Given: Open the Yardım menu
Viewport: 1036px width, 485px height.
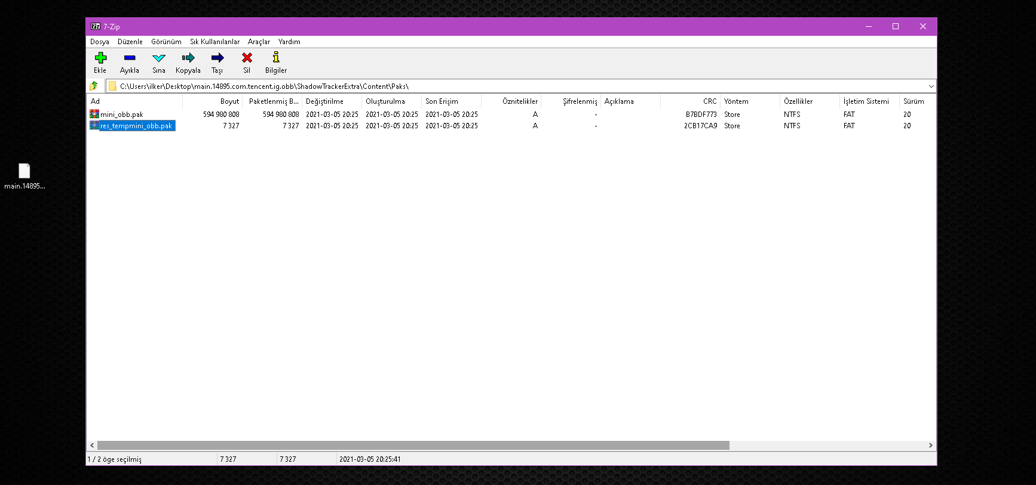Looking at the screenshot, I should (x=289, y=42).
